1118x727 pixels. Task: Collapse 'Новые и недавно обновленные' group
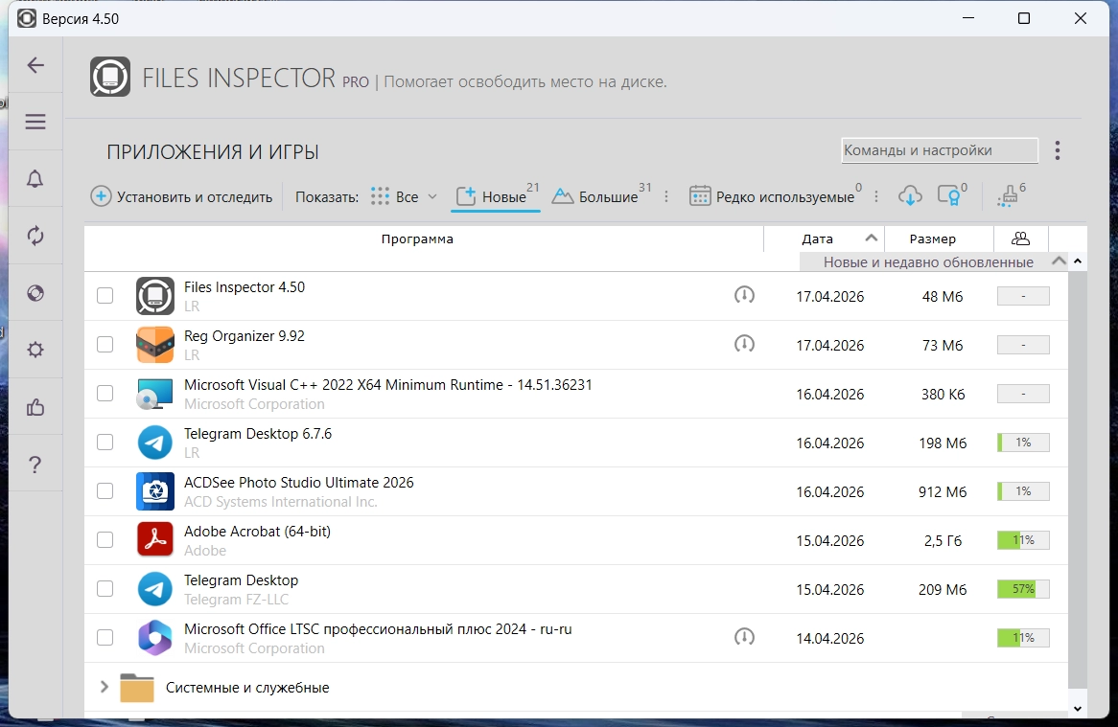pyautogui.click(x=1059, y=261)
